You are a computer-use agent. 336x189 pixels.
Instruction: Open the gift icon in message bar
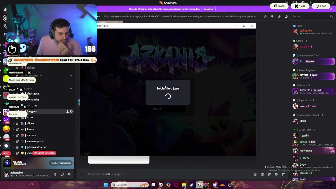pos(255,174)
